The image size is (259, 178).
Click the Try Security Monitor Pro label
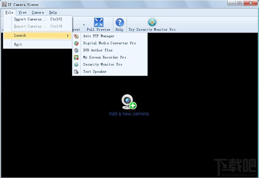click(x=152, y=30)
